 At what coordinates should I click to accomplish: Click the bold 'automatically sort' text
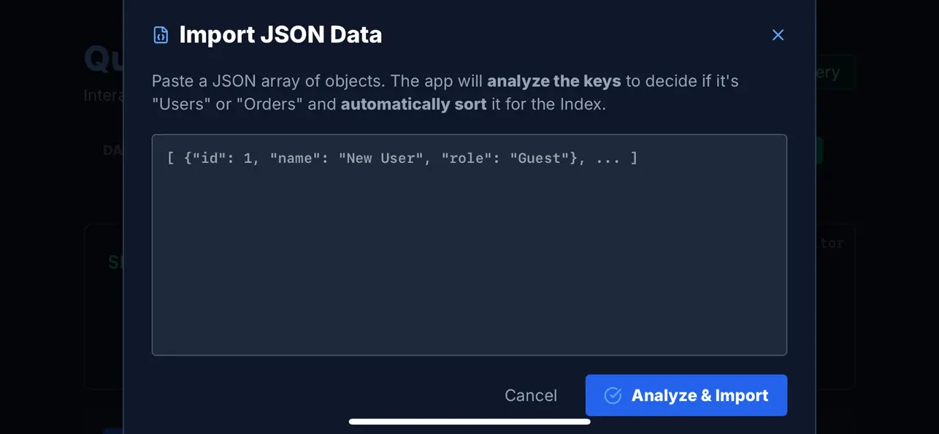click(413, 104)
